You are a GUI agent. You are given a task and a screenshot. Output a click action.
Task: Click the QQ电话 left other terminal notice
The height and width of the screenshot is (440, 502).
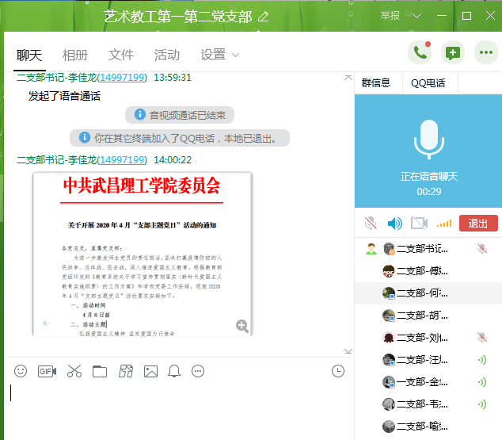coord(180,138)
